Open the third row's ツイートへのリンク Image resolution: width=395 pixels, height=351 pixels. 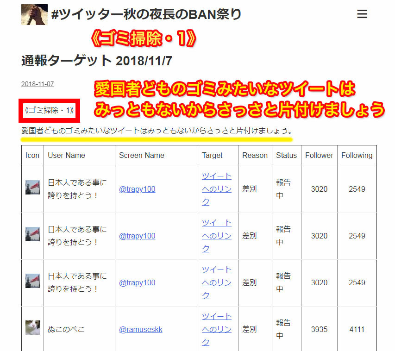[x=217, y=283]
